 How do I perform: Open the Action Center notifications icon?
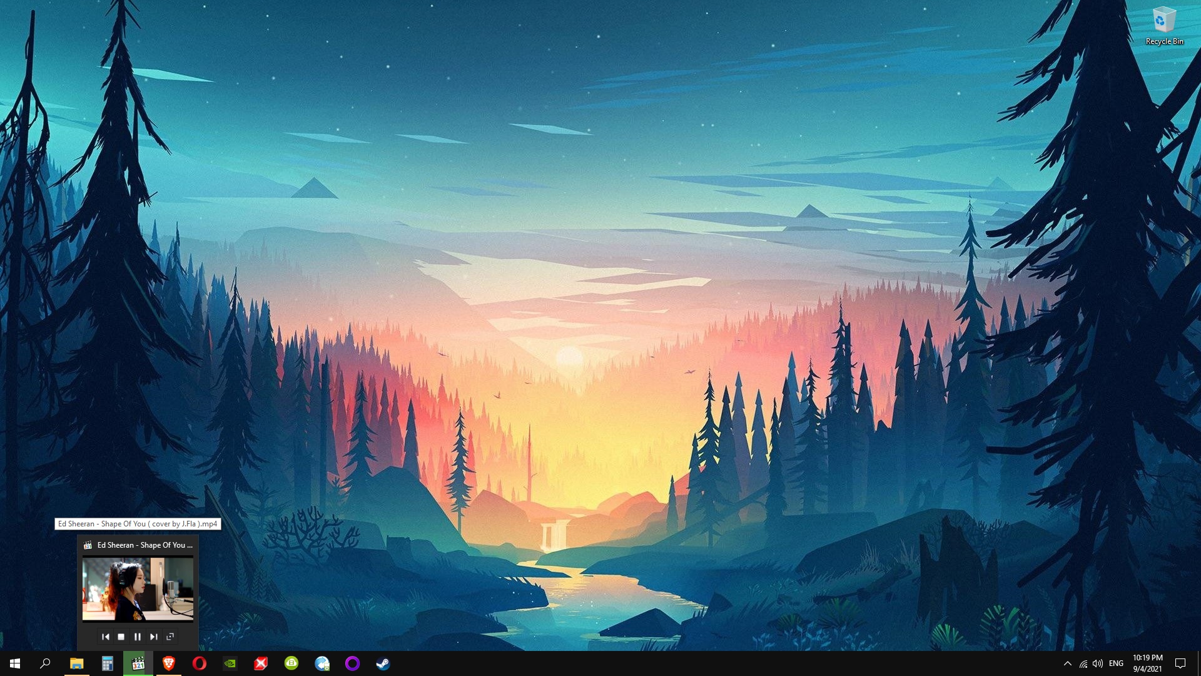pyautogui.click(x=1180, y=663)
